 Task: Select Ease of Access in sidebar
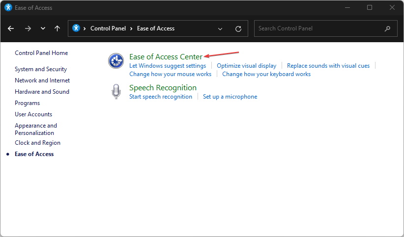pyautogui.click(x=34, y=154)
